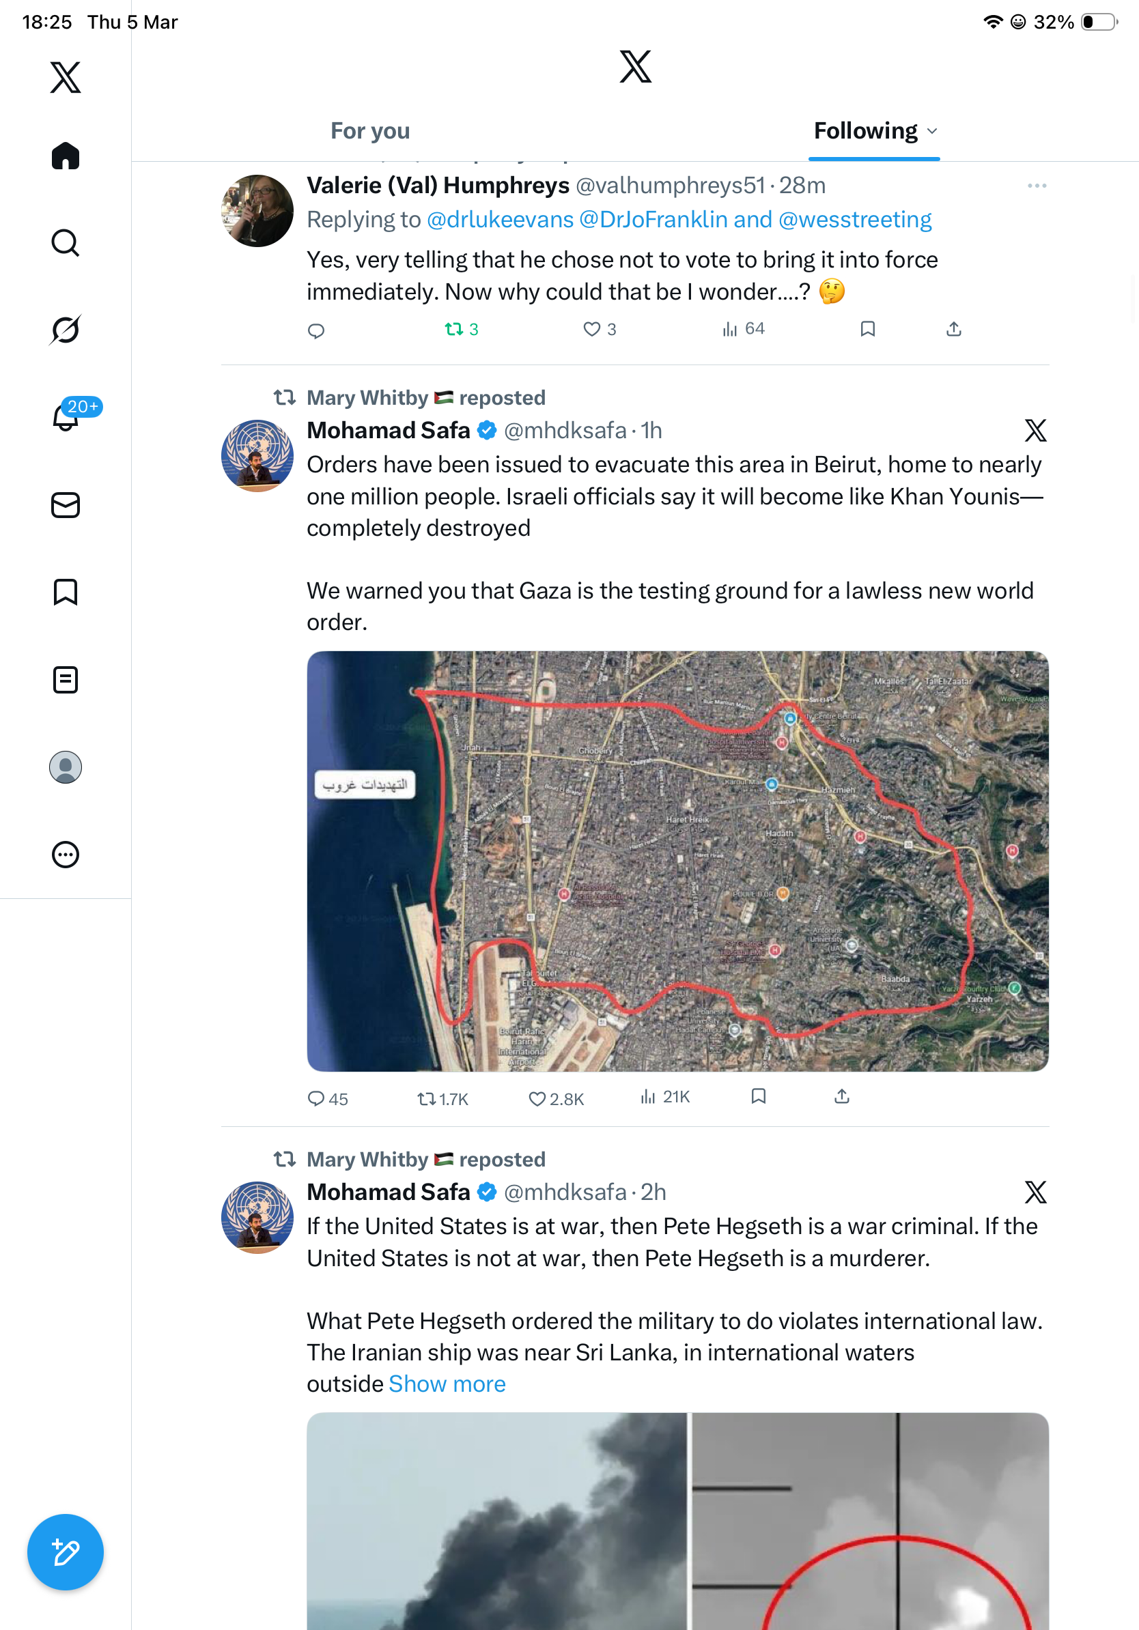1139x1630 pixels.
Task: Bookmark the Beirut evacuation post
Action: pyautogui.click(x=759, y=1097)
